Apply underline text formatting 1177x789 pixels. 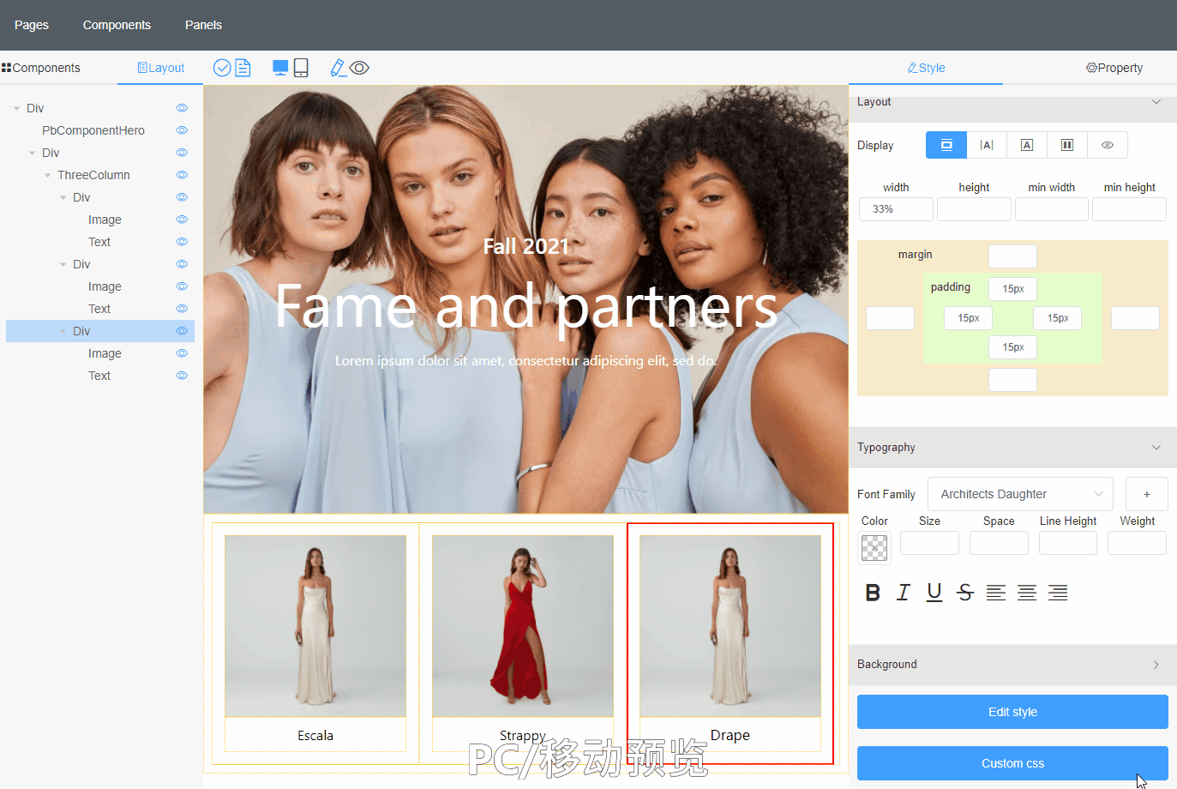934,593
